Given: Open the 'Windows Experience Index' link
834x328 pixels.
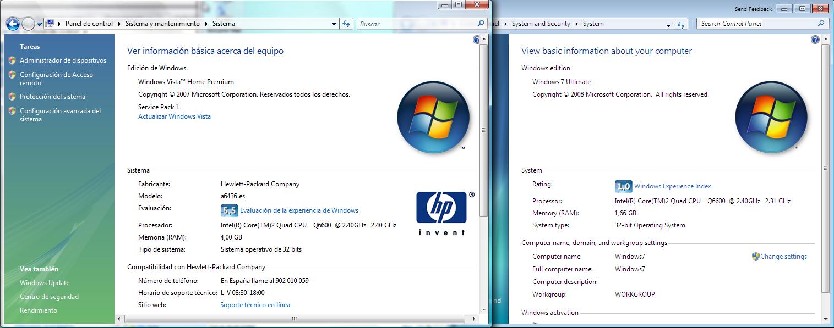Looking at the screenshot, I should coord(672,186).
